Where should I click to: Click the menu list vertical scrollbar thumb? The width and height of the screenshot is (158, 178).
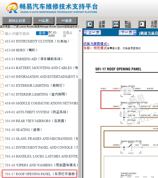[80, 128]
